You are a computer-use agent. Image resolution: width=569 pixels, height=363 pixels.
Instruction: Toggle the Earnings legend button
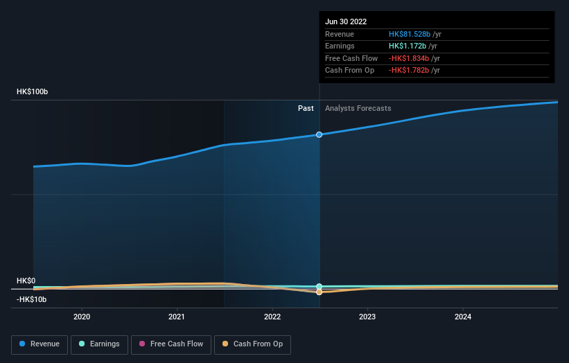click(x=99, y=344)
